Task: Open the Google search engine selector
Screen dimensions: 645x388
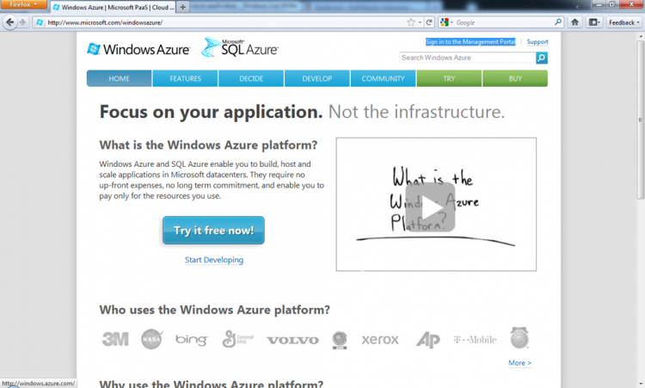Action: (x=445, y=22)
